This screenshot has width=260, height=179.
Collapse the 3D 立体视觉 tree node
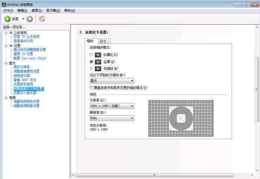[6, 33]
